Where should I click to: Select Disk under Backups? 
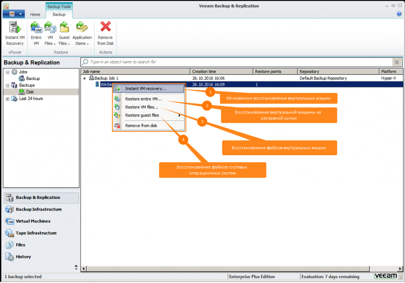(30, 92)
